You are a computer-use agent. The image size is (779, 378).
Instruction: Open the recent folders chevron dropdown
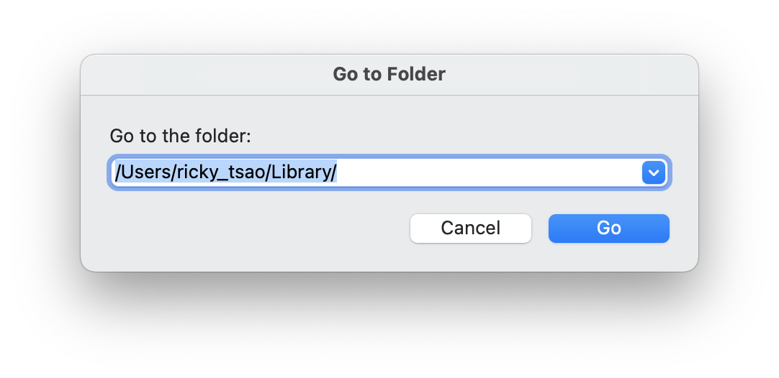pos(653,172)
